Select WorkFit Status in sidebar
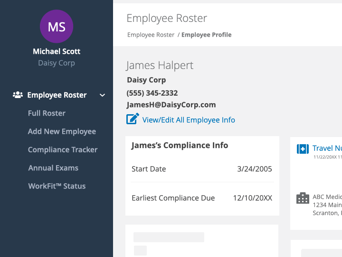Screen dimensions: 342x257 pyautogui.click(x=57, y=186)
